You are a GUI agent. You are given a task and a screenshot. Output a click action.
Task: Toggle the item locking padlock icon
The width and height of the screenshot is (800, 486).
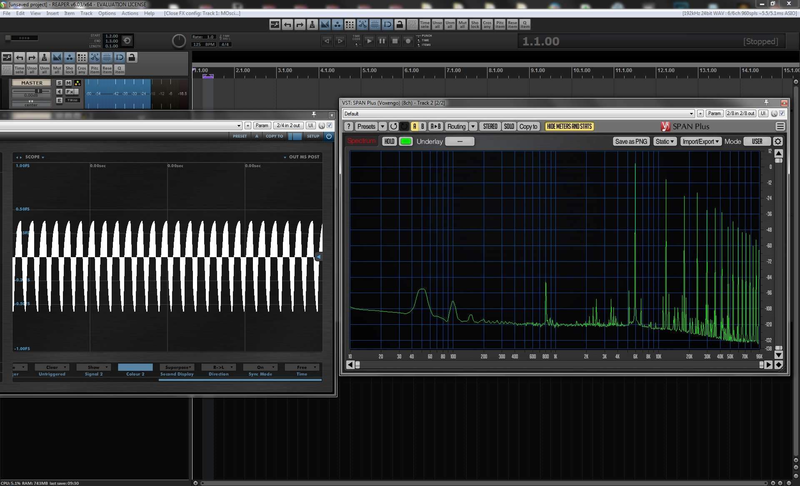point(400,25)
